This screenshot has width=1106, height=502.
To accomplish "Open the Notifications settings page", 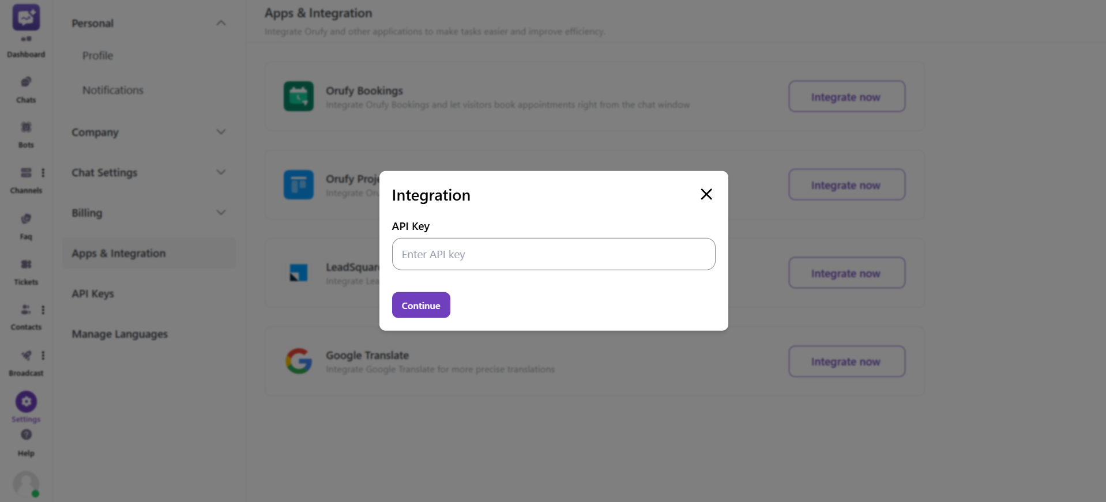I will (x=113, y=90).
